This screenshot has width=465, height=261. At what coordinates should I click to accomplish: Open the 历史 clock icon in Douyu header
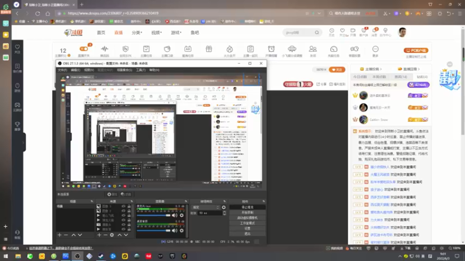(x=331, y=31)
